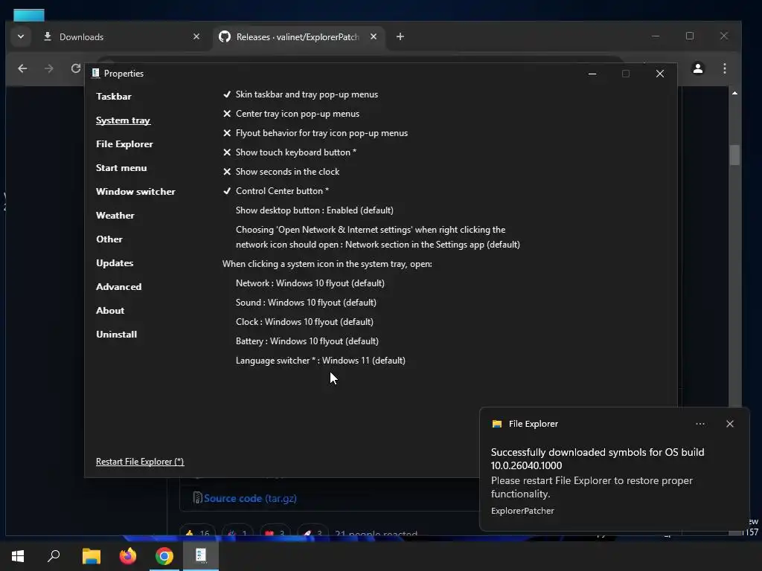Open Chrome three-dot menu
762x571 pixels.
point(725,68)
